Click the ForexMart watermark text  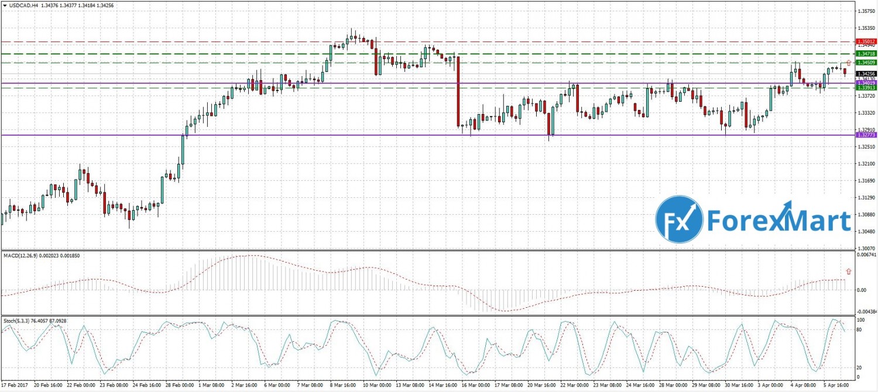778,221
